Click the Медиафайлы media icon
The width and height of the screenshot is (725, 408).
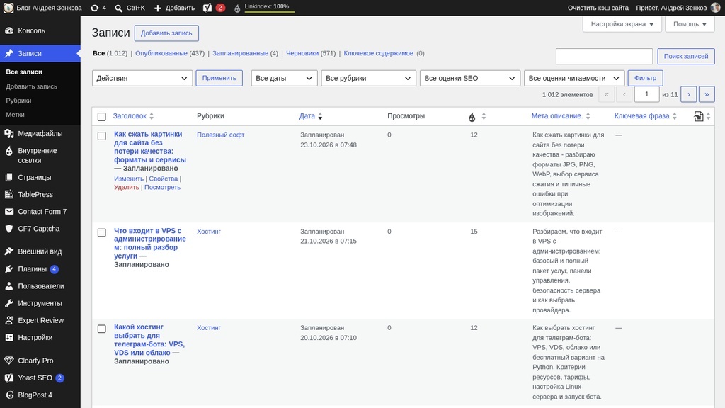click(8, 134)
